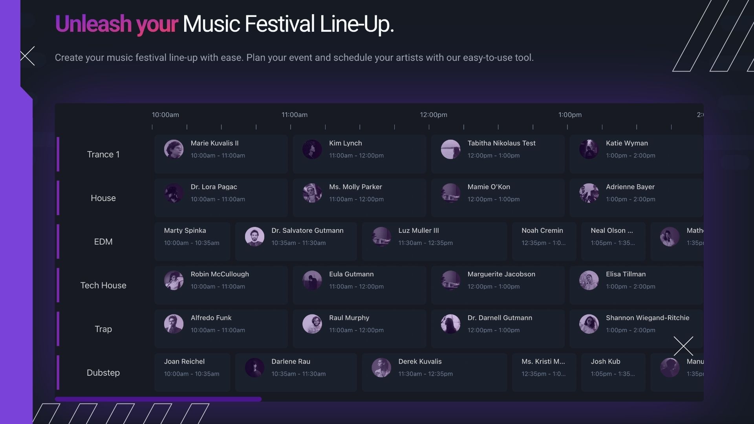
Task: Select the Dubstep stage label
Action: (103, 373)
